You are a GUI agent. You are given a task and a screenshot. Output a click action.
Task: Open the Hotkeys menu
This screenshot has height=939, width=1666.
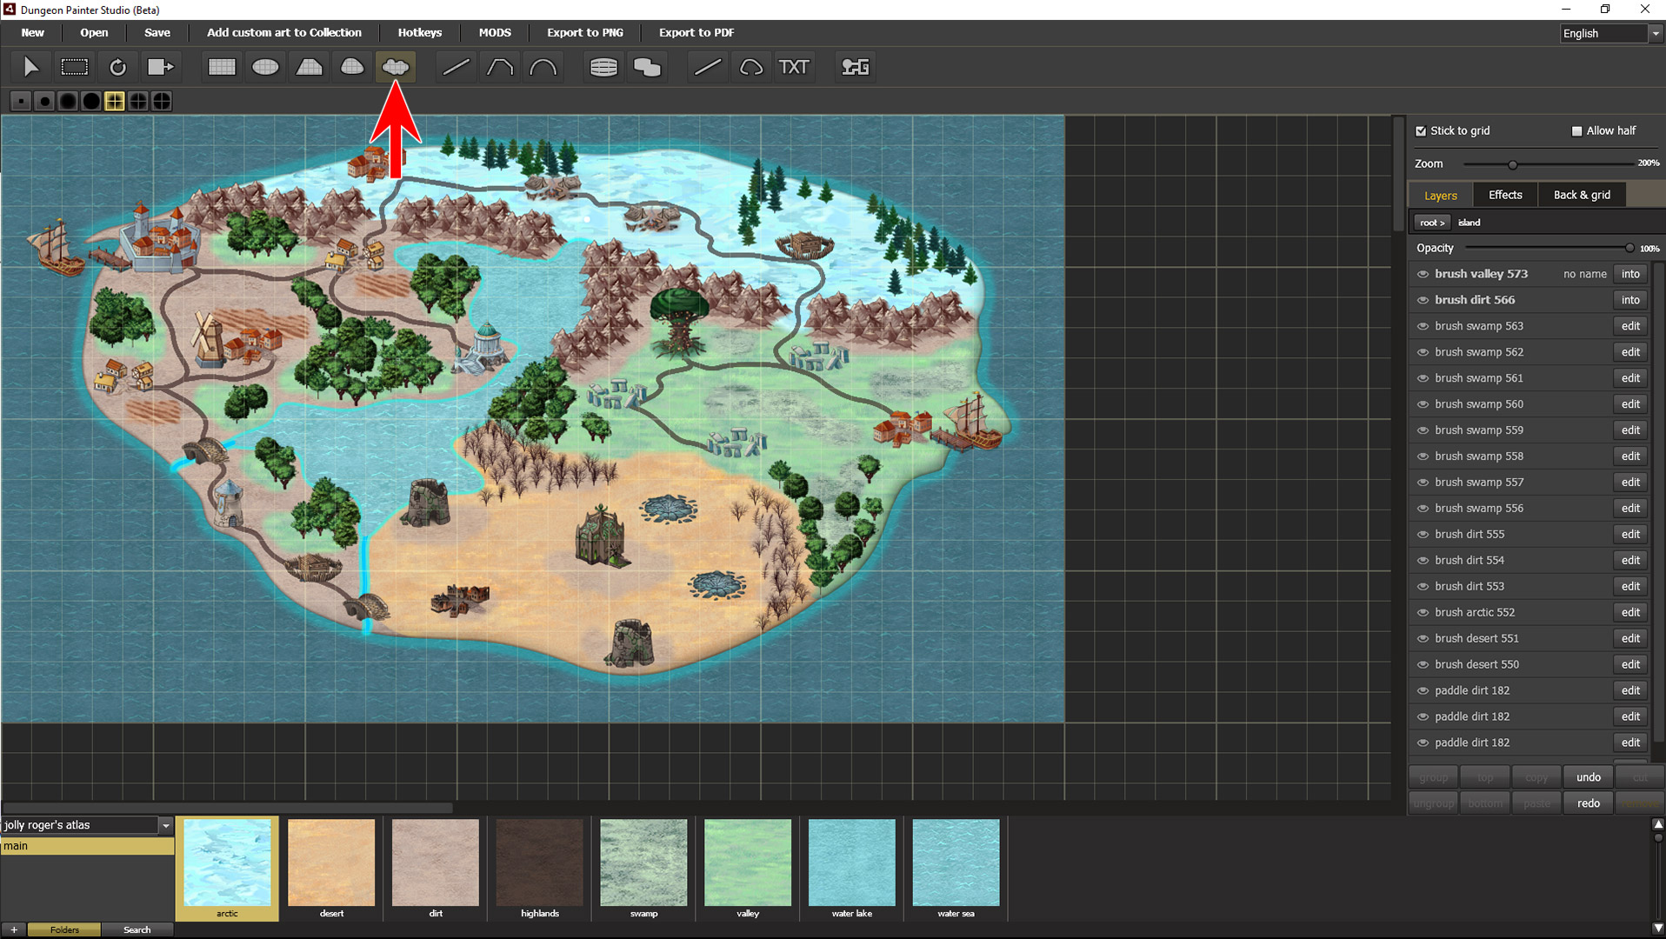tap(420, 33)
